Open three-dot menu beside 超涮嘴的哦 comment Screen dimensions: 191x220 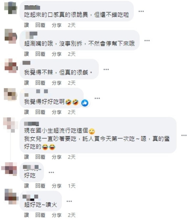(147, 41)
